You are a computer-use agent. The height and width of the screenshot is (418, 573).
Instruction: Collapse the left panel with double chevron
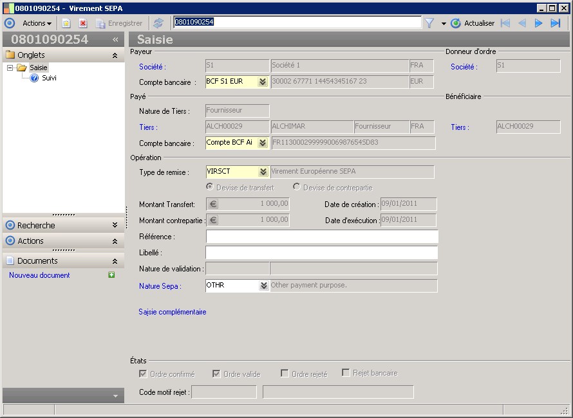click(116, 39)
